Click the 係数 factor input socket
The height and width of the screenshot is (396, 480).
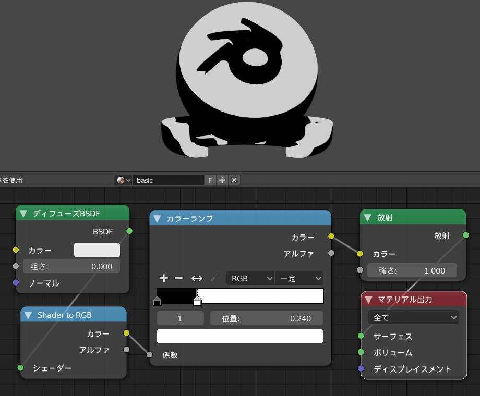tap(149, 355)
